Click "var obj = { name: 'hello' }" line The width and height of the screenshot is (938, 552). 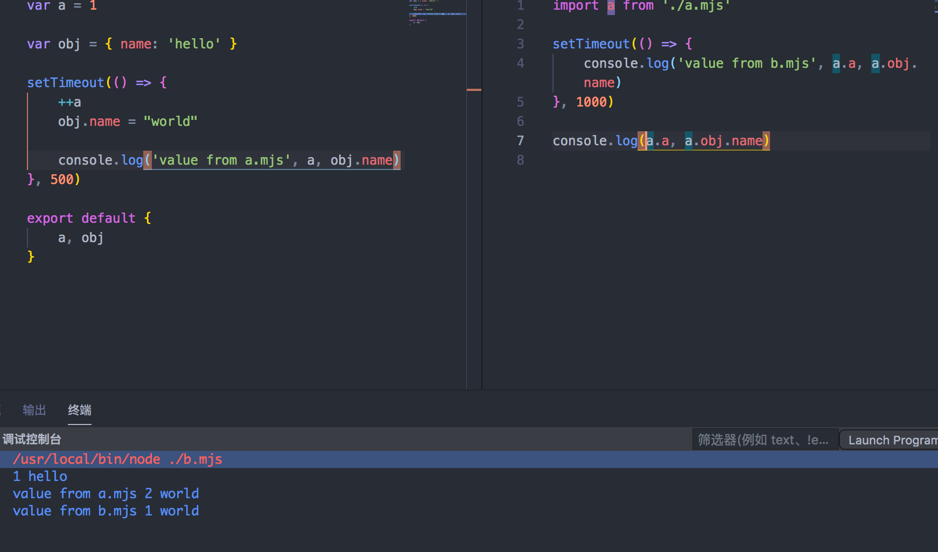tap(132, 44)
